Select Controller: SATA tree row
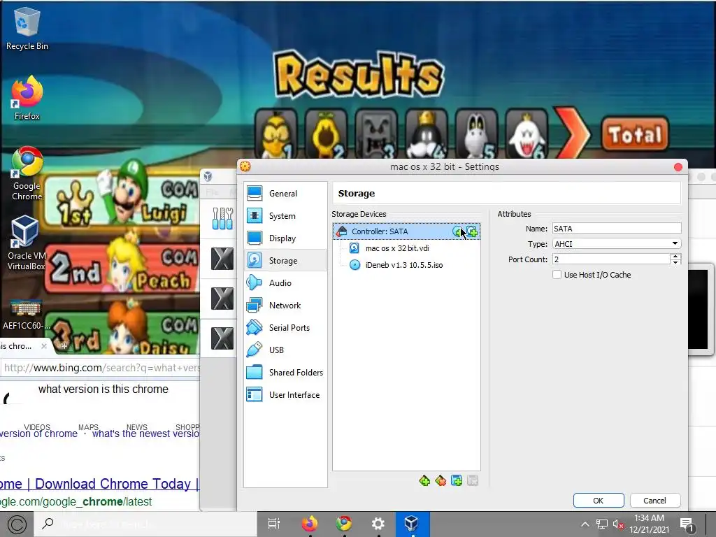 pos(406,231)
